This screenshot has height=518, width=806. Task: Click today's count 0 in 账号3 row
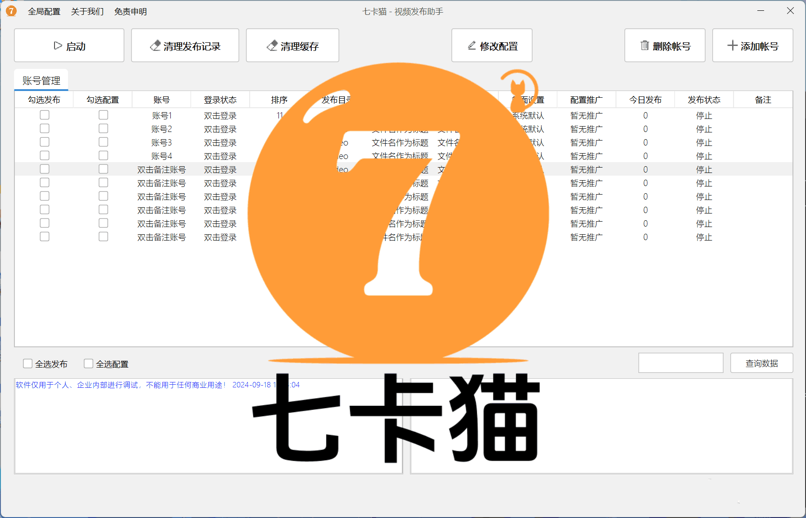point(646,143)
